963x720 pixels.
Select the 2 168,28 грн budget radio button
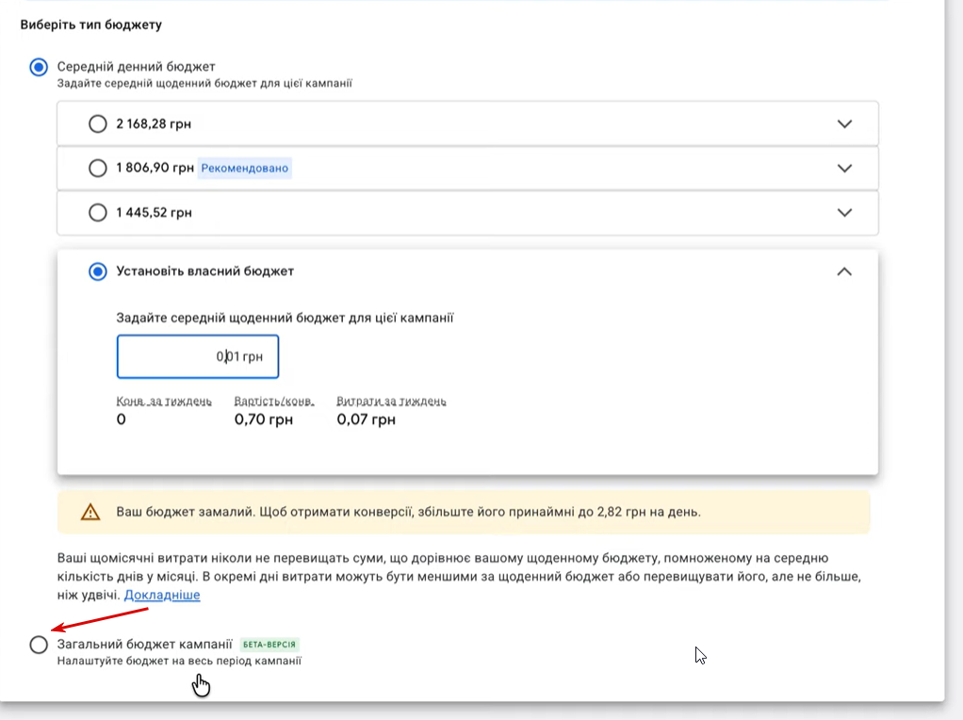click(98, 123)
